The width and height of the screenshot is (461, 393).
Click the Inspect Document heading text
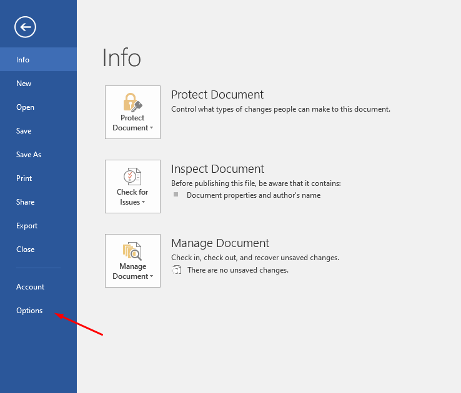pos(217,169)
